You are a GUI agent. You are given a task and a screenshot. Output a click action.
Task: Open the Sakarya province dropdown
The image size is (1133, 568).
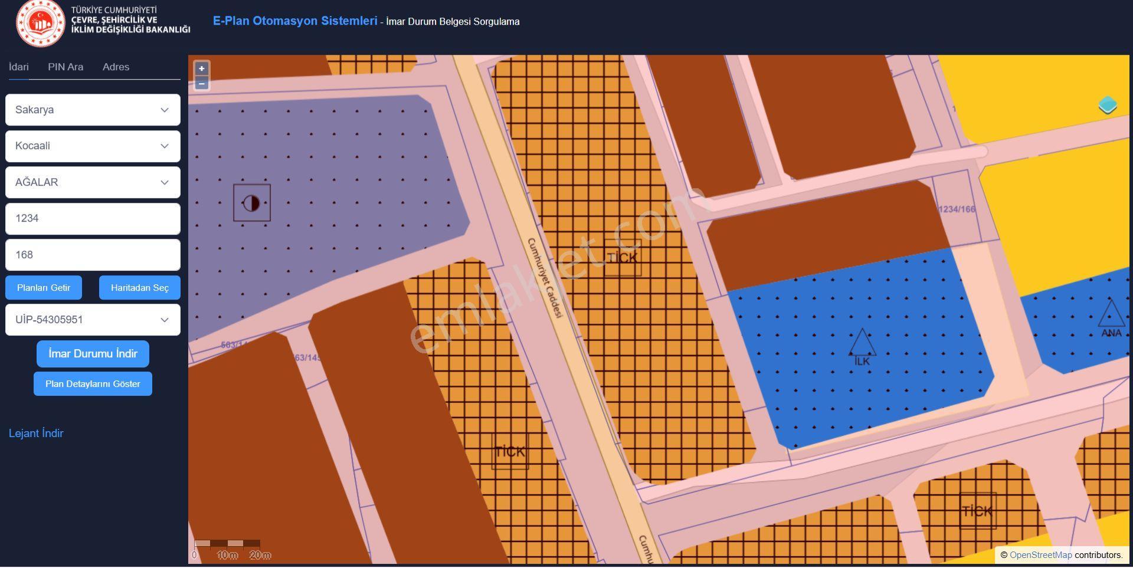93,110
